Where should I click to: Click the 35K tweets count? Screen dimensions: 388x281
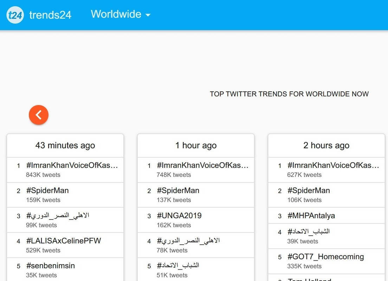point(41,275)
